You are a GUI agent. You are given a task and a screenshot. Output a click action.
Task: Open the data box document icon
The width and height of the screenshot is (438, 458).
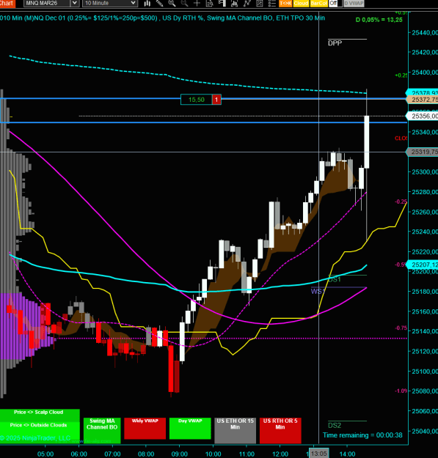pyautogui.click(x=209, y=3)
